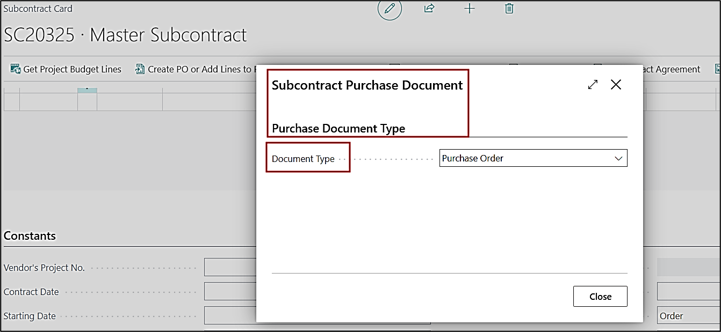
Task: Click Create PO or Add Lines icon
Action: (140, 69)
